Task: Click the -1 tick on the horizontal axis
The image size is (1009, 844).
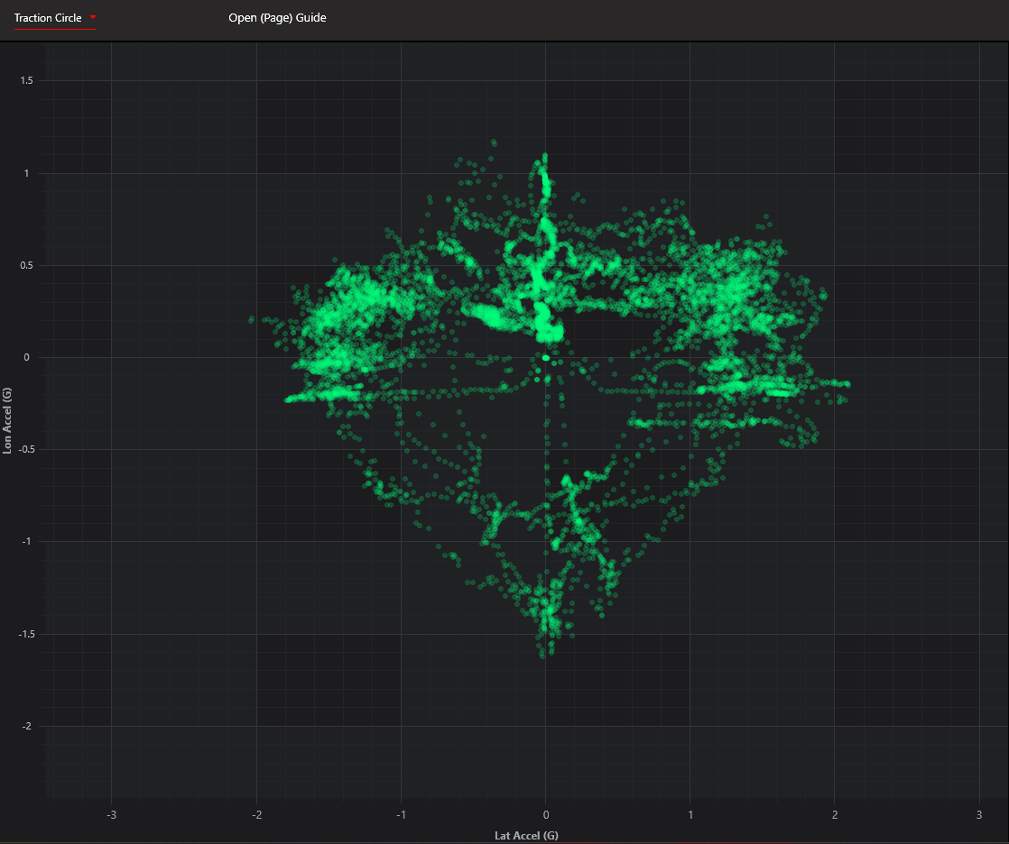Action: [400, 814]
